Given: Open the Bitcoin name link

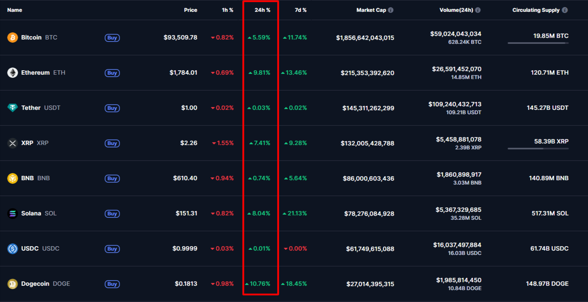Looking at the screenshot, I should click(x=31, y=38).
